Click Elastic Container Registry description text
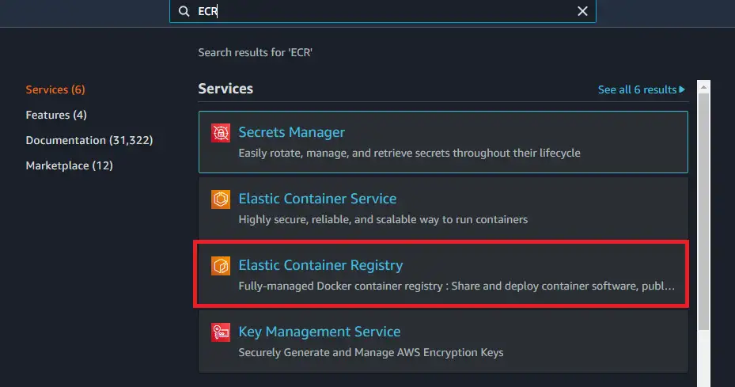The image size is (735, 387). [457, 285]
